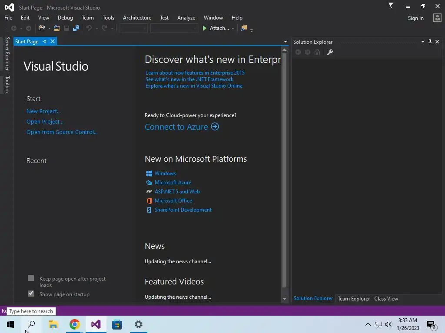445x333 pixels.
Task: Click the account avatar icon beside Sign in
Action: (437, 17)
